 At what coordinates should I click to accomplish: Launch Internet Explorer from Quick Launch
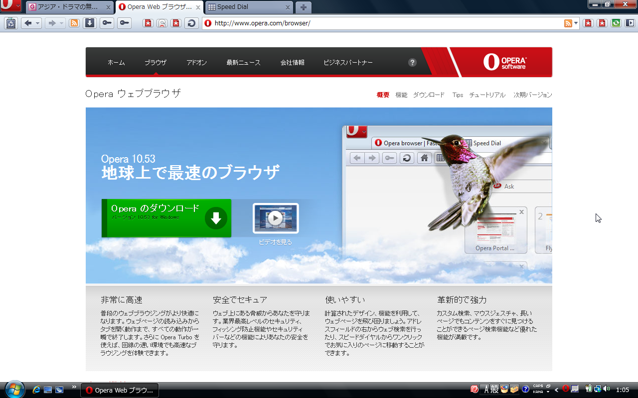point(36,390)
